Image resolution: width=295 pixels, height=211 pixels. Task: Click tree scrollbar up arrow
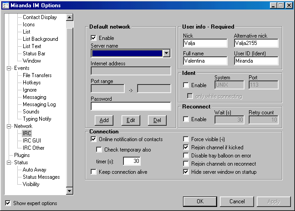click(69, 17)
